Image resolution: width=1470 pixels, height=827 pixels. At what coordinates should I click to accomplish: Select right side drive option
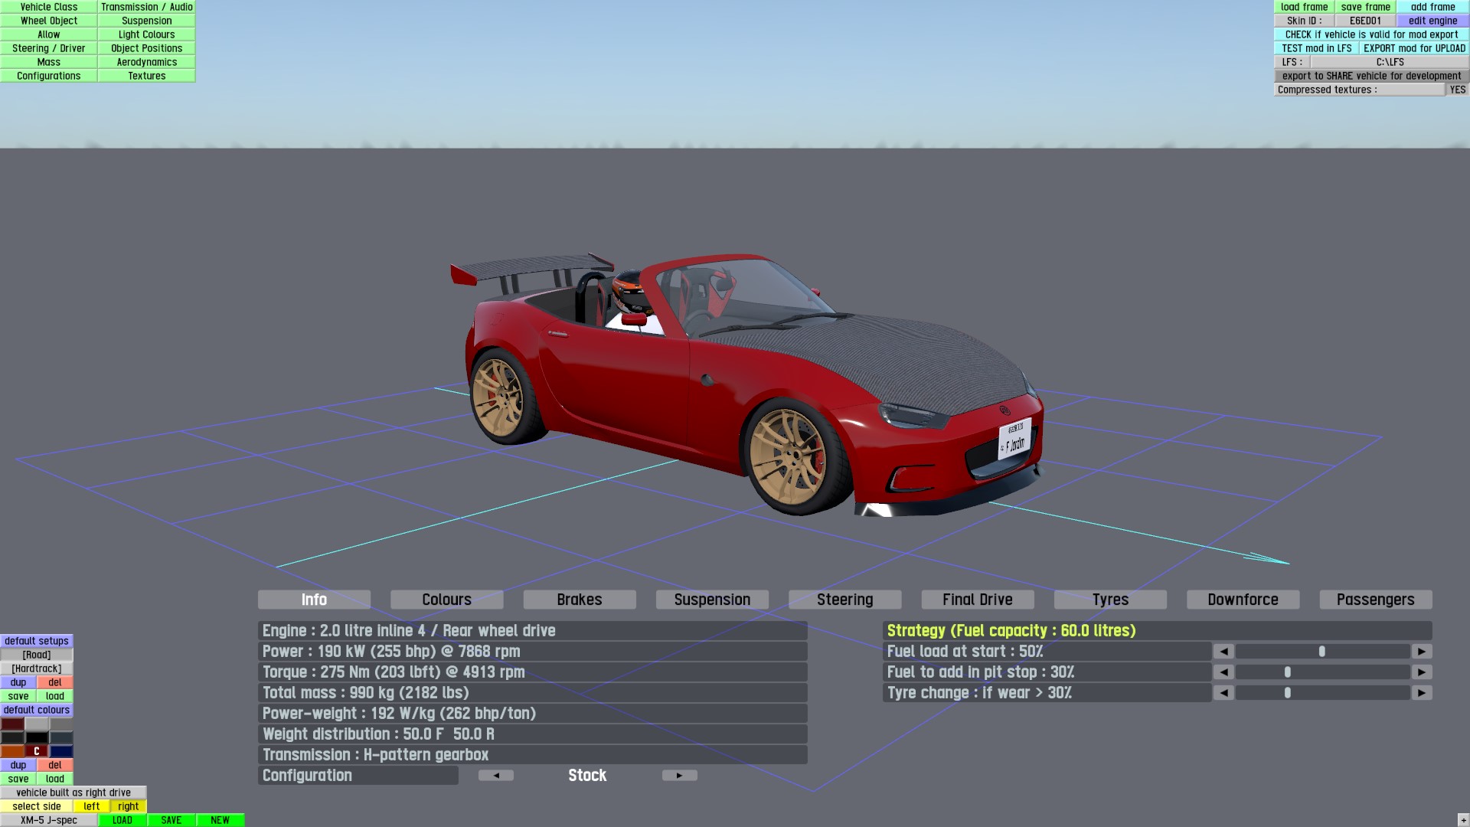[x=128, y=806]
